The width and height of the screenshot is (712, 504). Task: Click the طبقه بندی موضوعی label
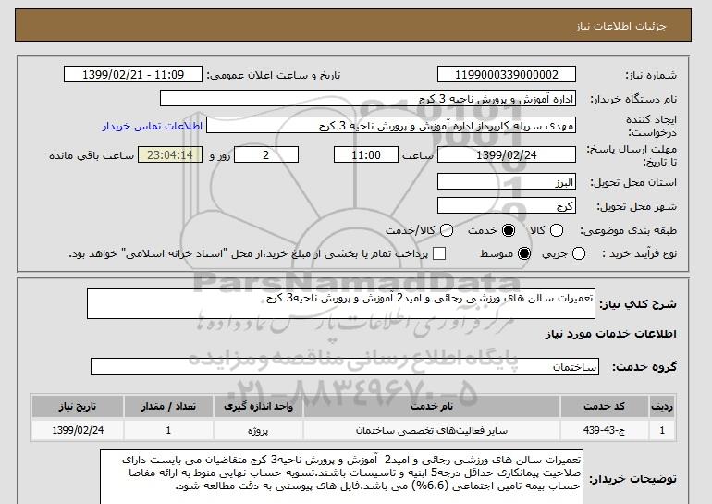(x=629, y=230)
